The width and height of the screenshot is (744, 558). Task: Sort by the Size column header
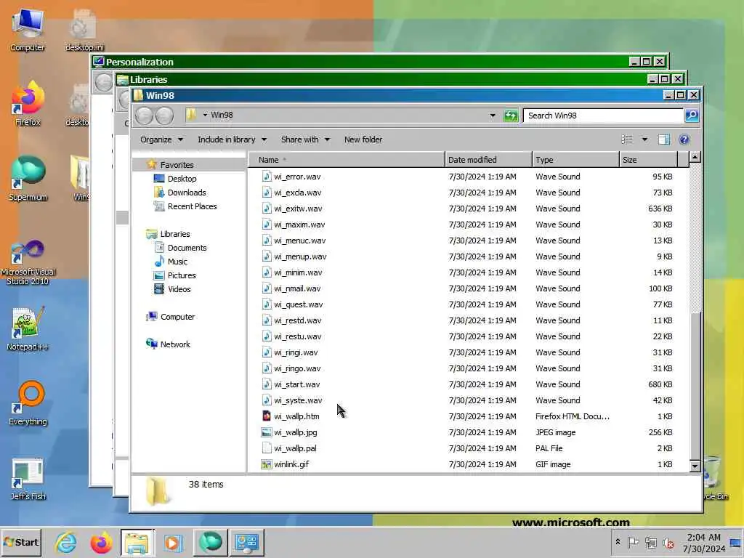(648, 160)
